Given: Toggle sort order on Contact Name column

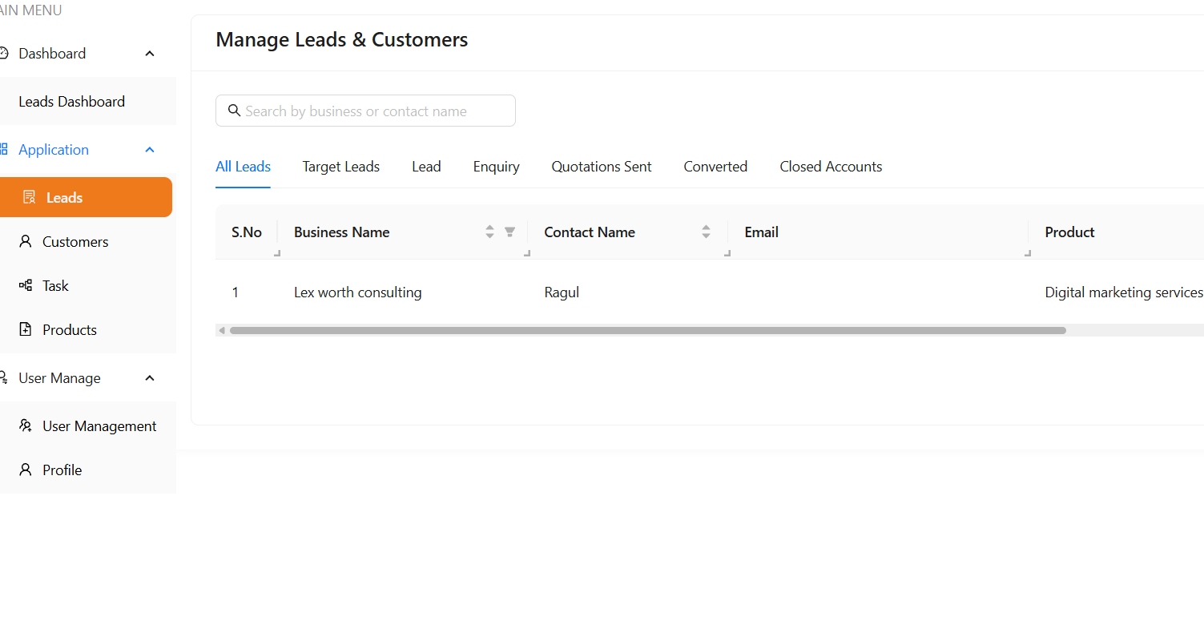Looking at the screenshot, I should coord(706,232).
